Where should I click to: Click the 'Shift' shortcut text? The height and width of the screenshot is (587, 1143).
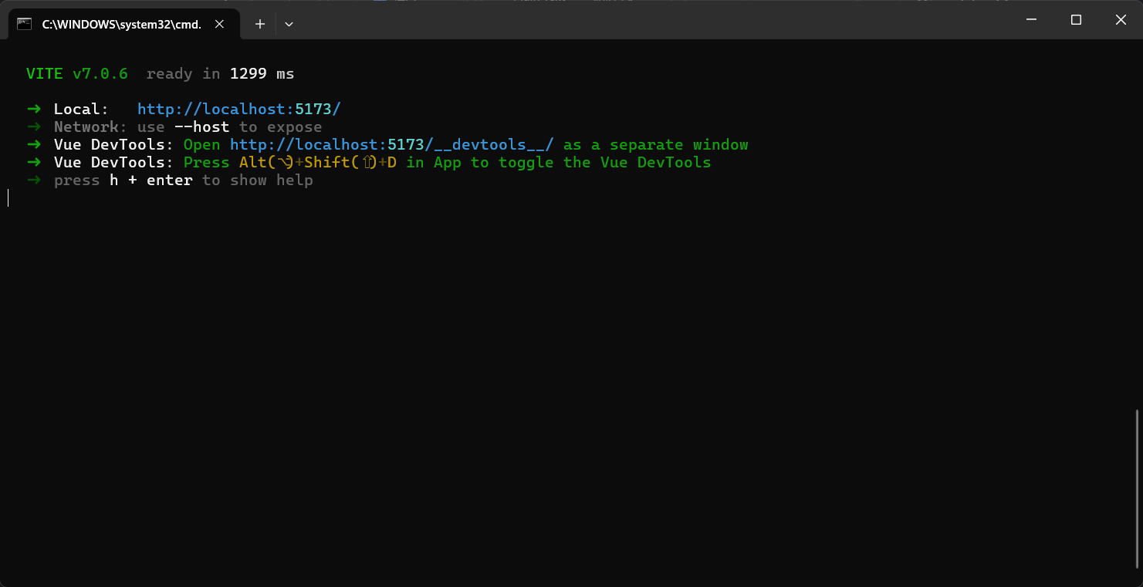coord(327,163)
